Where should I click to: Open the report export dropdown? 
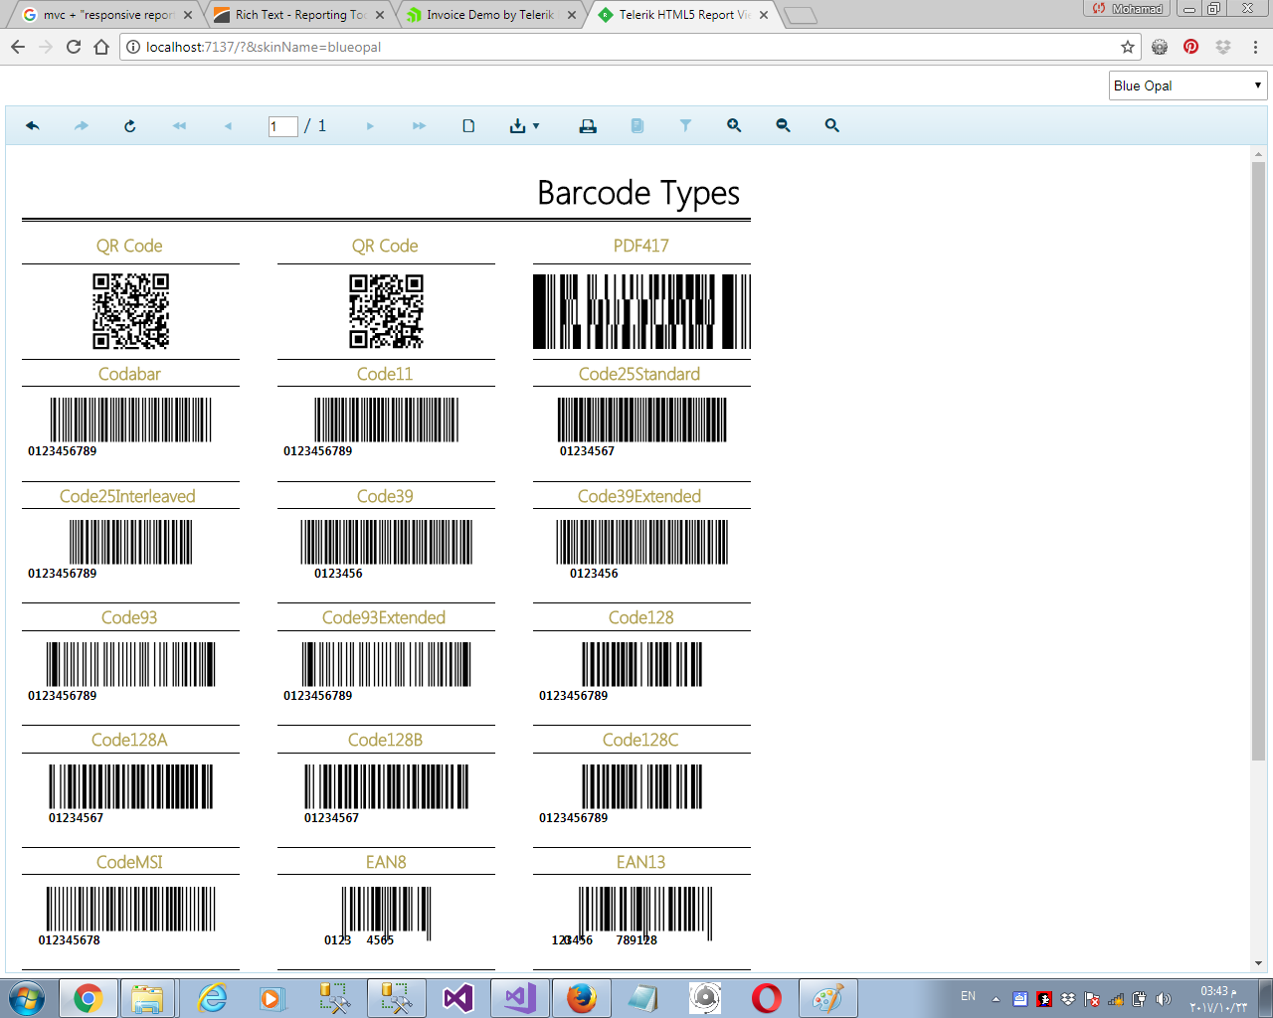(524, 126)
